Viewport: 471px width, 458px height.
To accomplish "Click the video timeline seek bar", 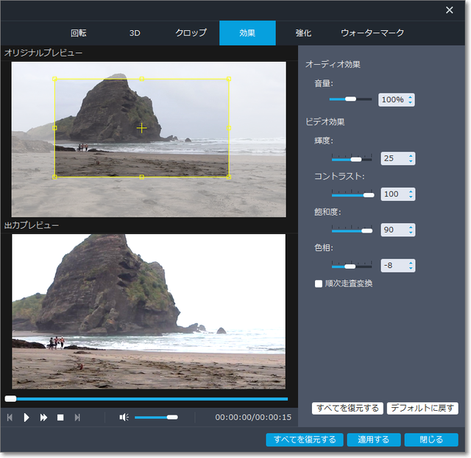I will click(147, 398).
